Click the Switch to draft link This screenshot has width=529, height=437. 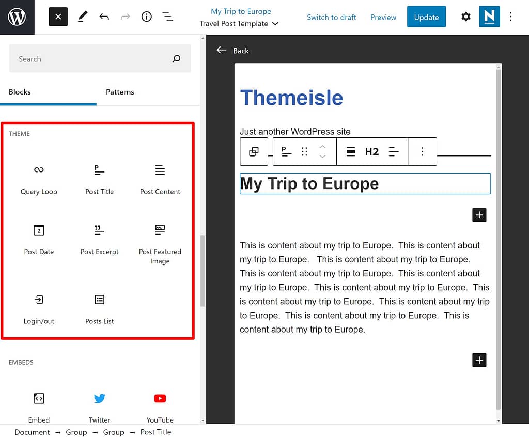(x=332, y=17)
